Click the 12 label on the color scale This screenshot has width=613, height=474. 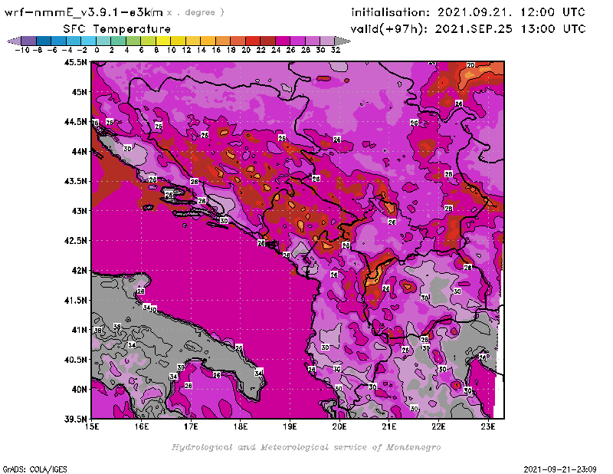pyautogui.click(x=186, y=50)
